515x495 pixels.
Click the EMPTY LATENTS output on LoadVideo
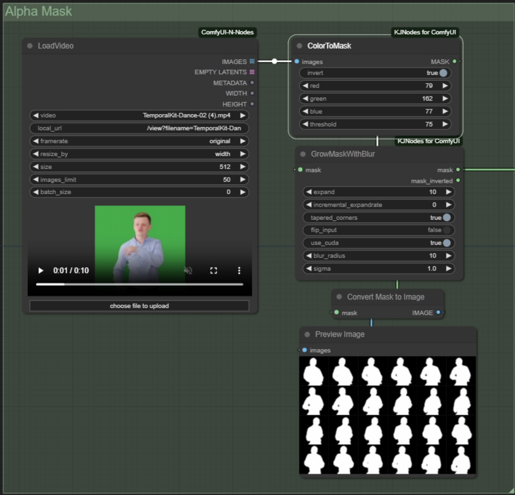[x=252, y=72]
